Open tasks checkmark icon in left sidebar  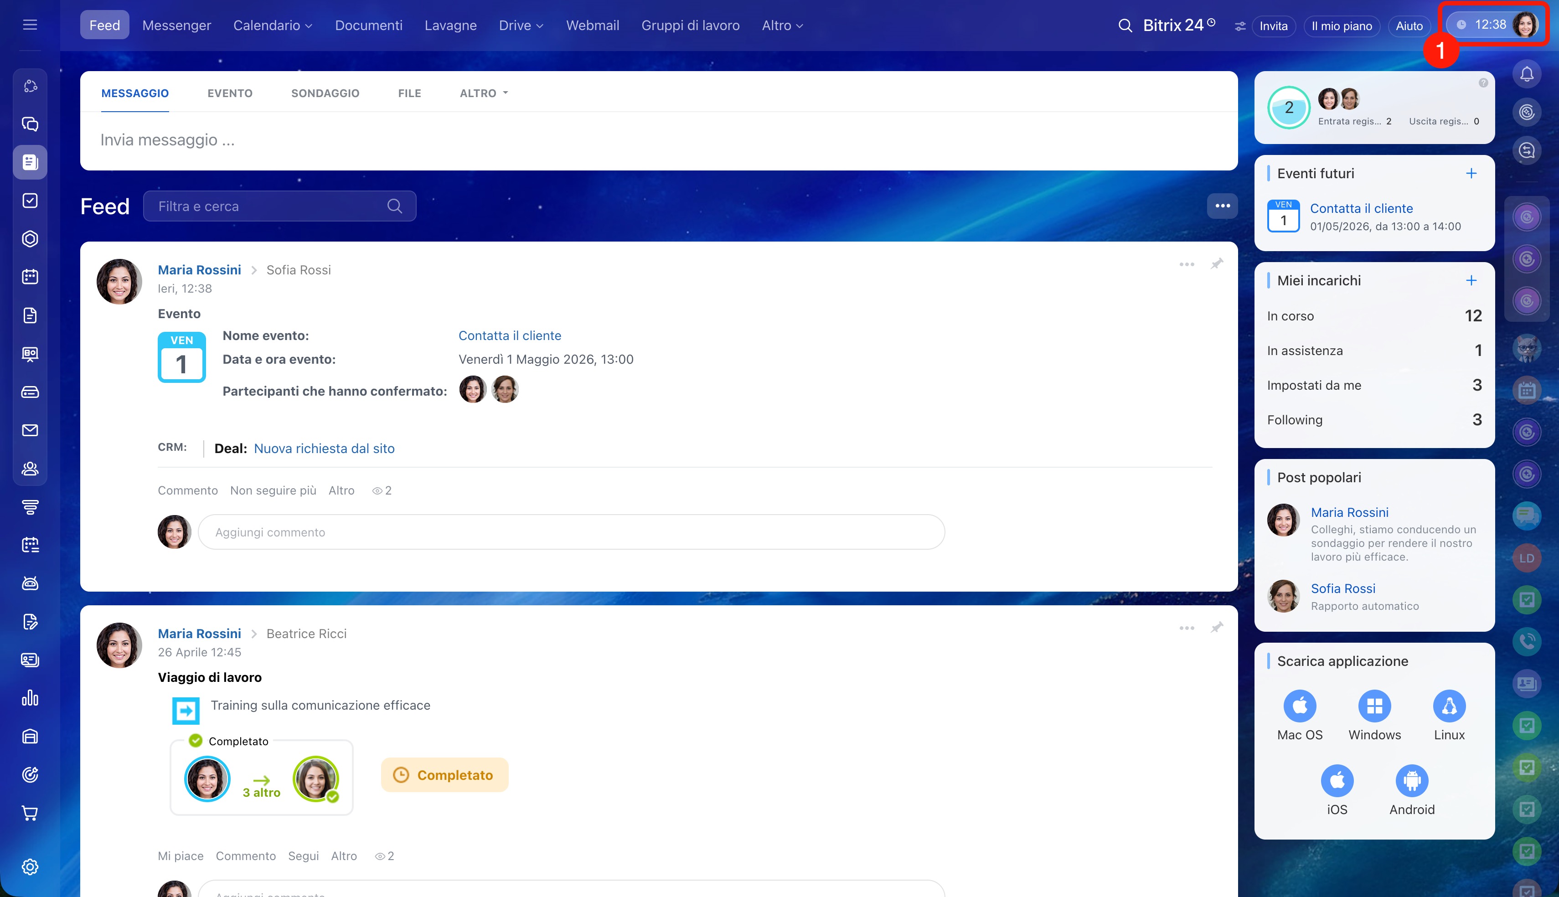point(30,200)
